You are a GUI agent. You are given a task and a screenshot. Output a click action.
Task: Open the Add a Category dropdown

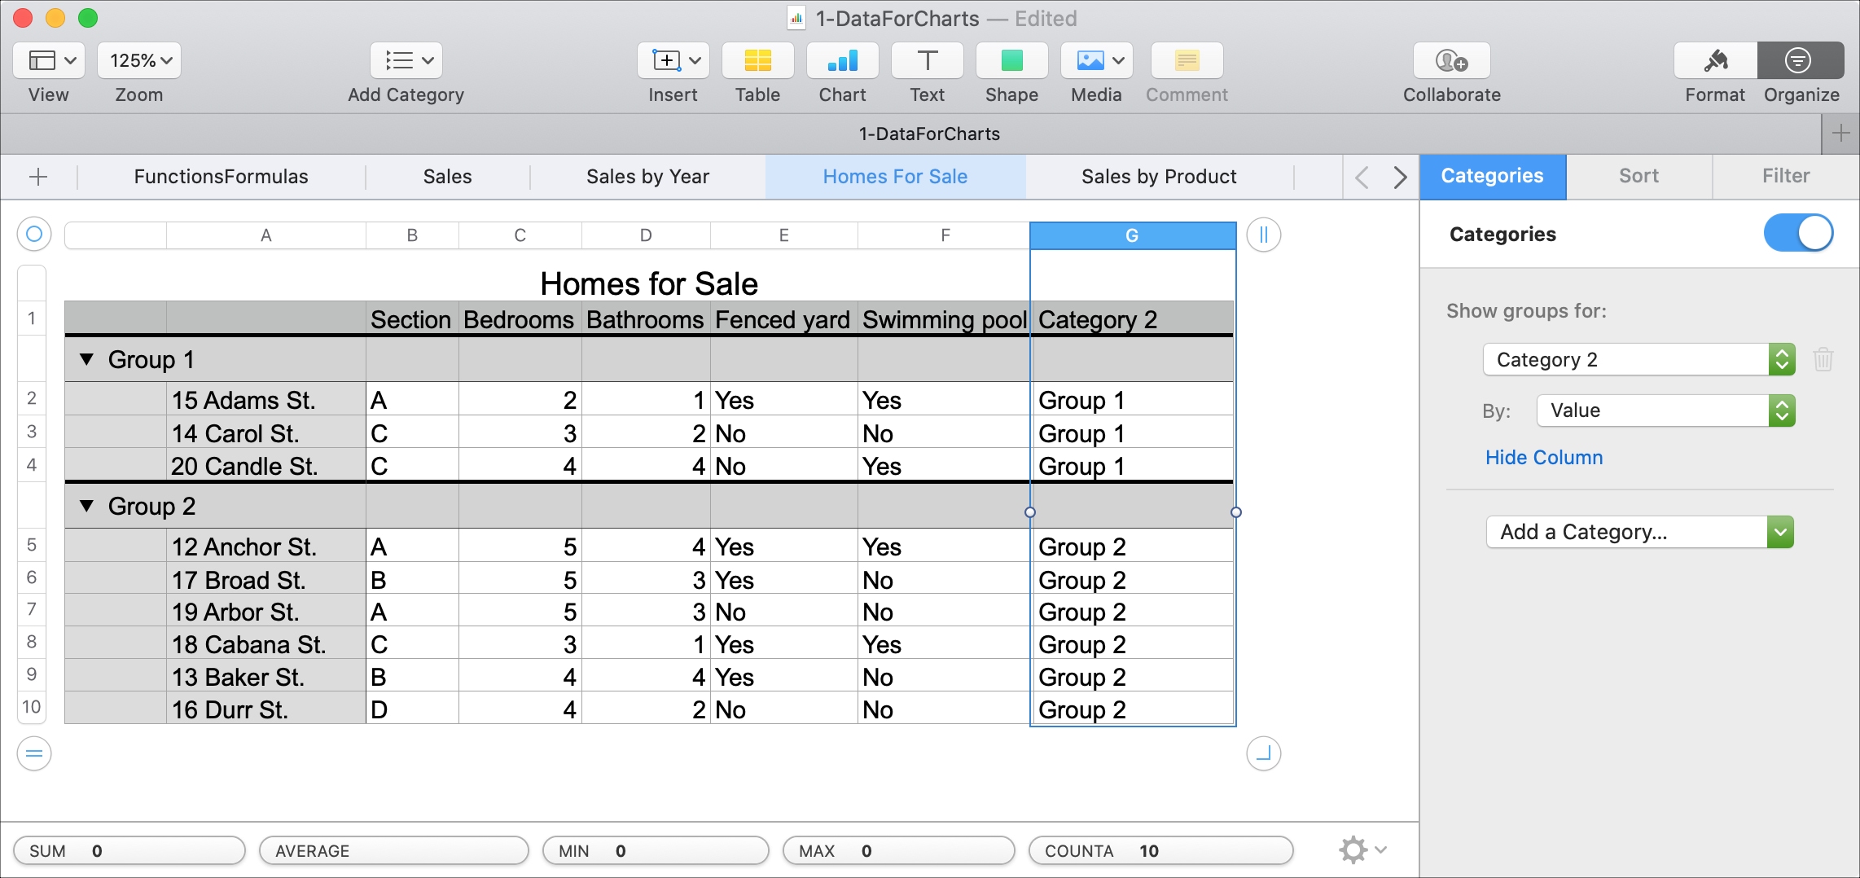[1638, 531]
